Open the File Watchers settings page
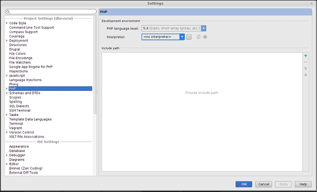 [20, 62]
